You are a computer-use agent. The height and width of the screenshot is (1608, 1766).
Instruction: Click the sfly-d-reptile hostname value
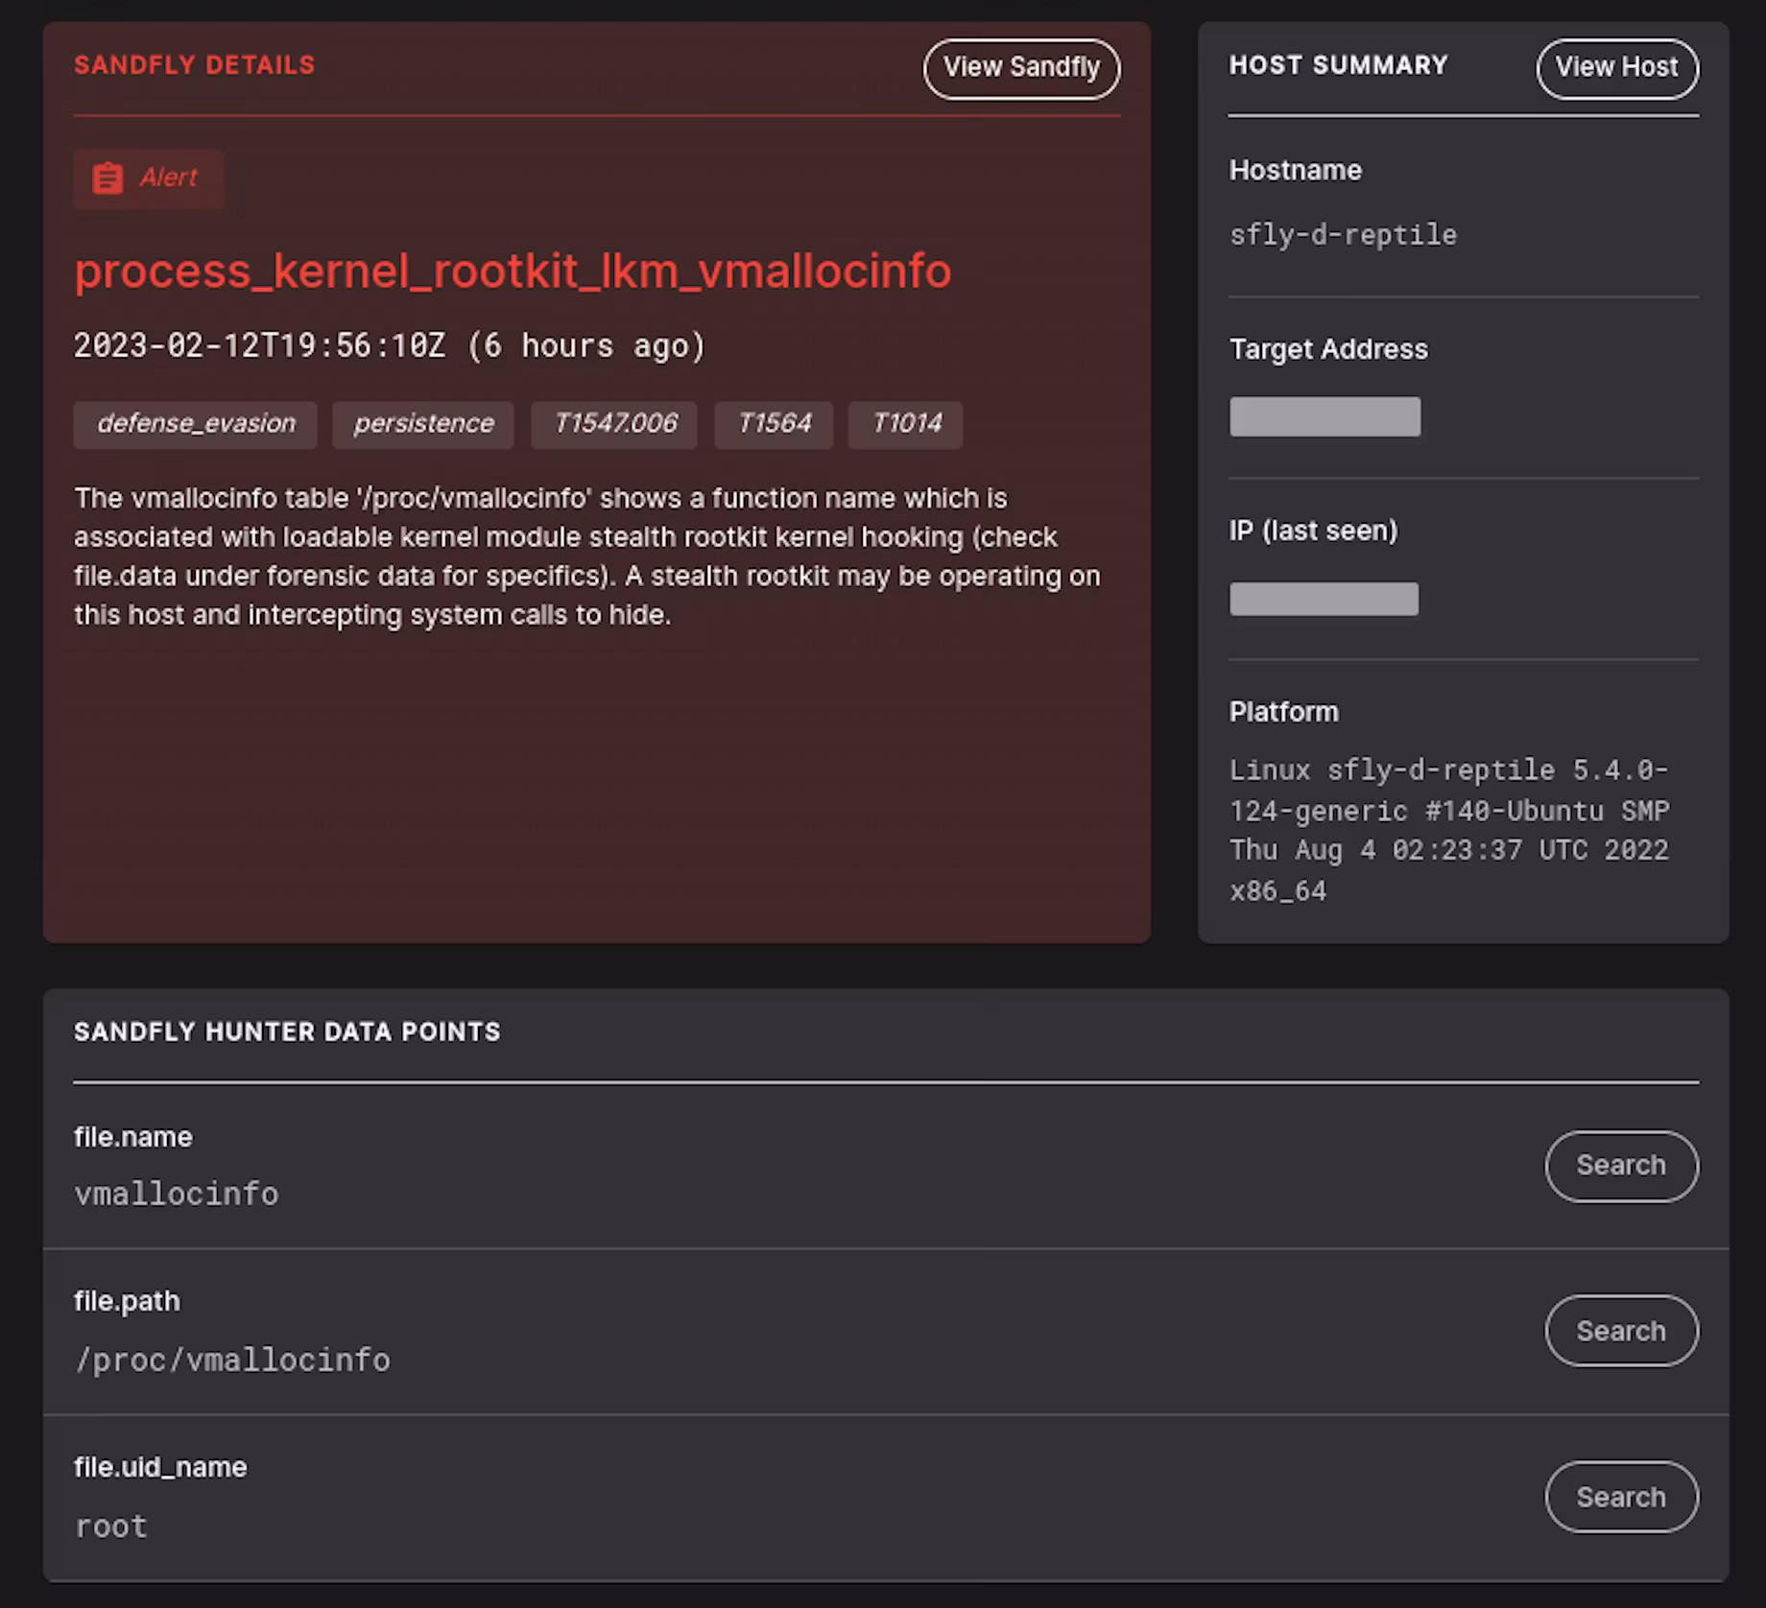tap(1343, 235)
